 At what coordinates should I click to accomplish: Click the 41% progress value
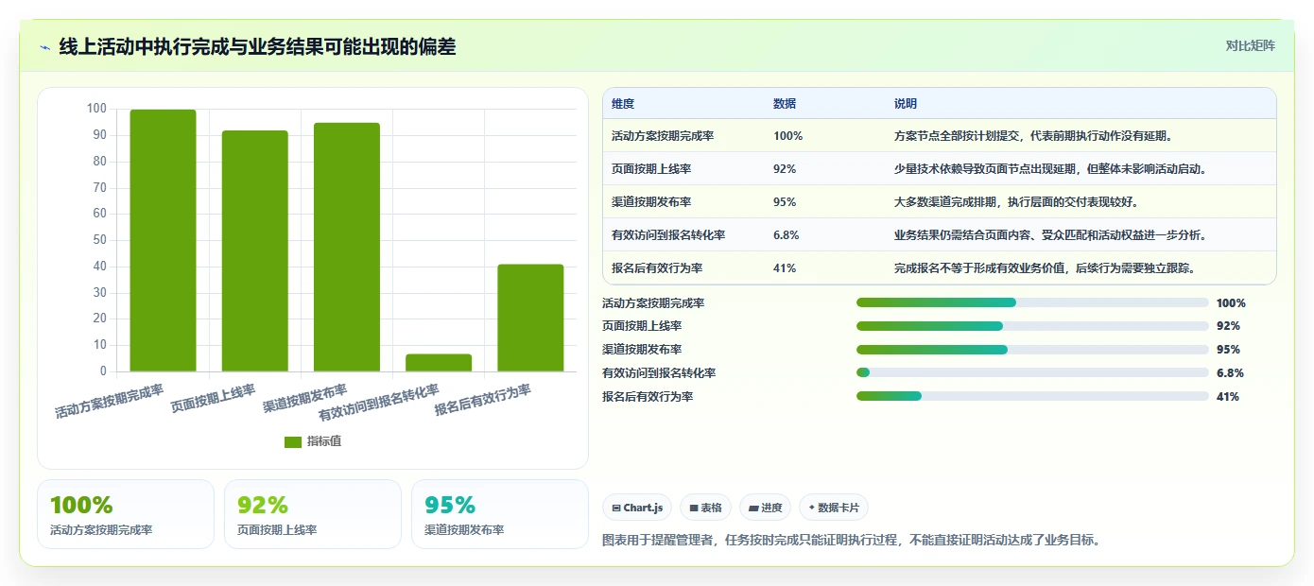point(1228,397)
